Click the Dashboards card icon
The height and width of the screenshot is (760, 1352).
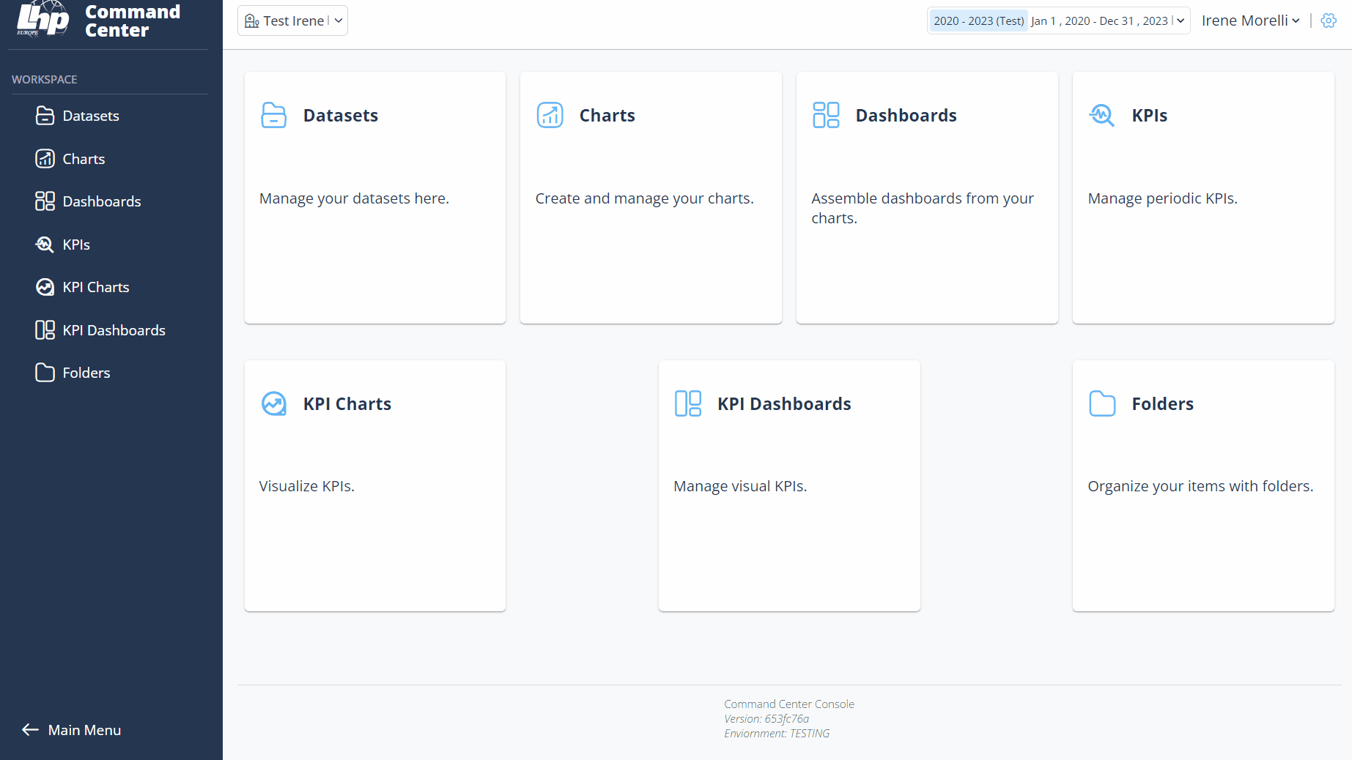(x=826, y=115)
